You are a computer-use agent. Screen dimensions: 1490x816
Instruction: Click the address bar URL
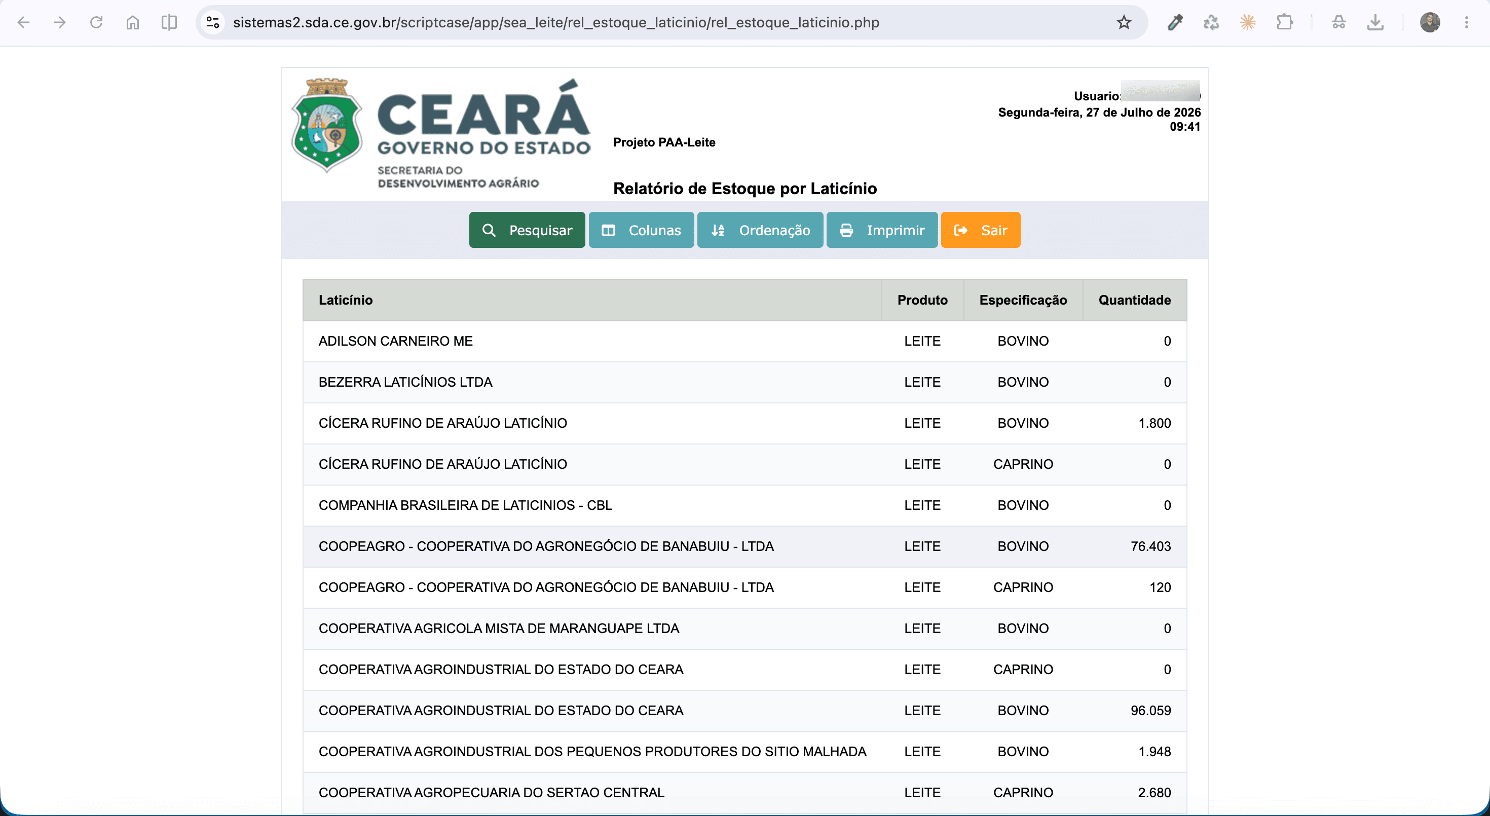coord(556,23)
